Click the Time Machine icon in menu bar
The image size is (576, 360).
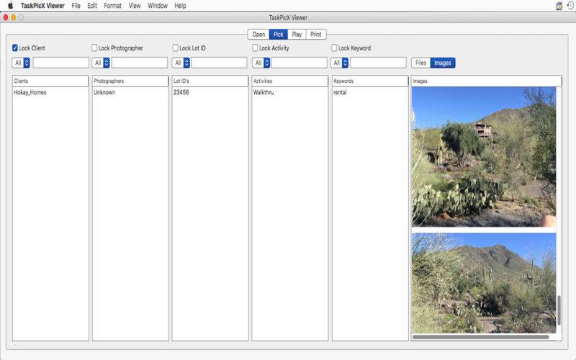tap(570, 6)
